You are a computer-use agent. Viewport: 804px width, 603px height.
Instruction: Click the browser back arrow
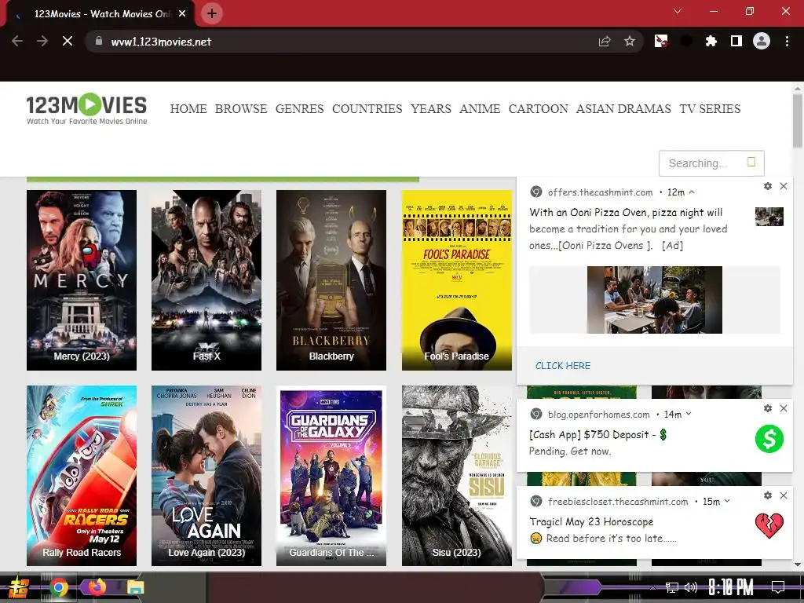coord(17,41)
